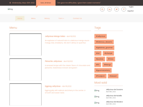
Task: Click the Sara Jiménez header tab
Action: 46,3
